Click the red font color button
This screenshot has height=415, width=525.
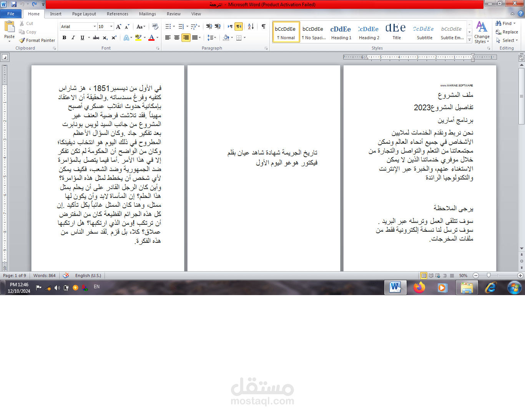pos(151,38)
